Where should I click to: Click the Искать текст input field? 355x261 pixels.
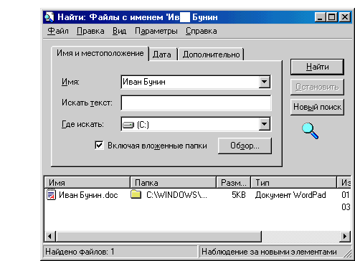(x=196, y=103)
